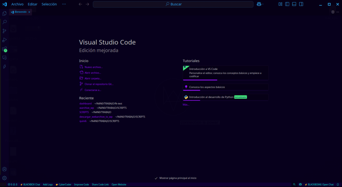The image size is (342, 187).
Task: Split the editor to the right
Action: point(333,12)
